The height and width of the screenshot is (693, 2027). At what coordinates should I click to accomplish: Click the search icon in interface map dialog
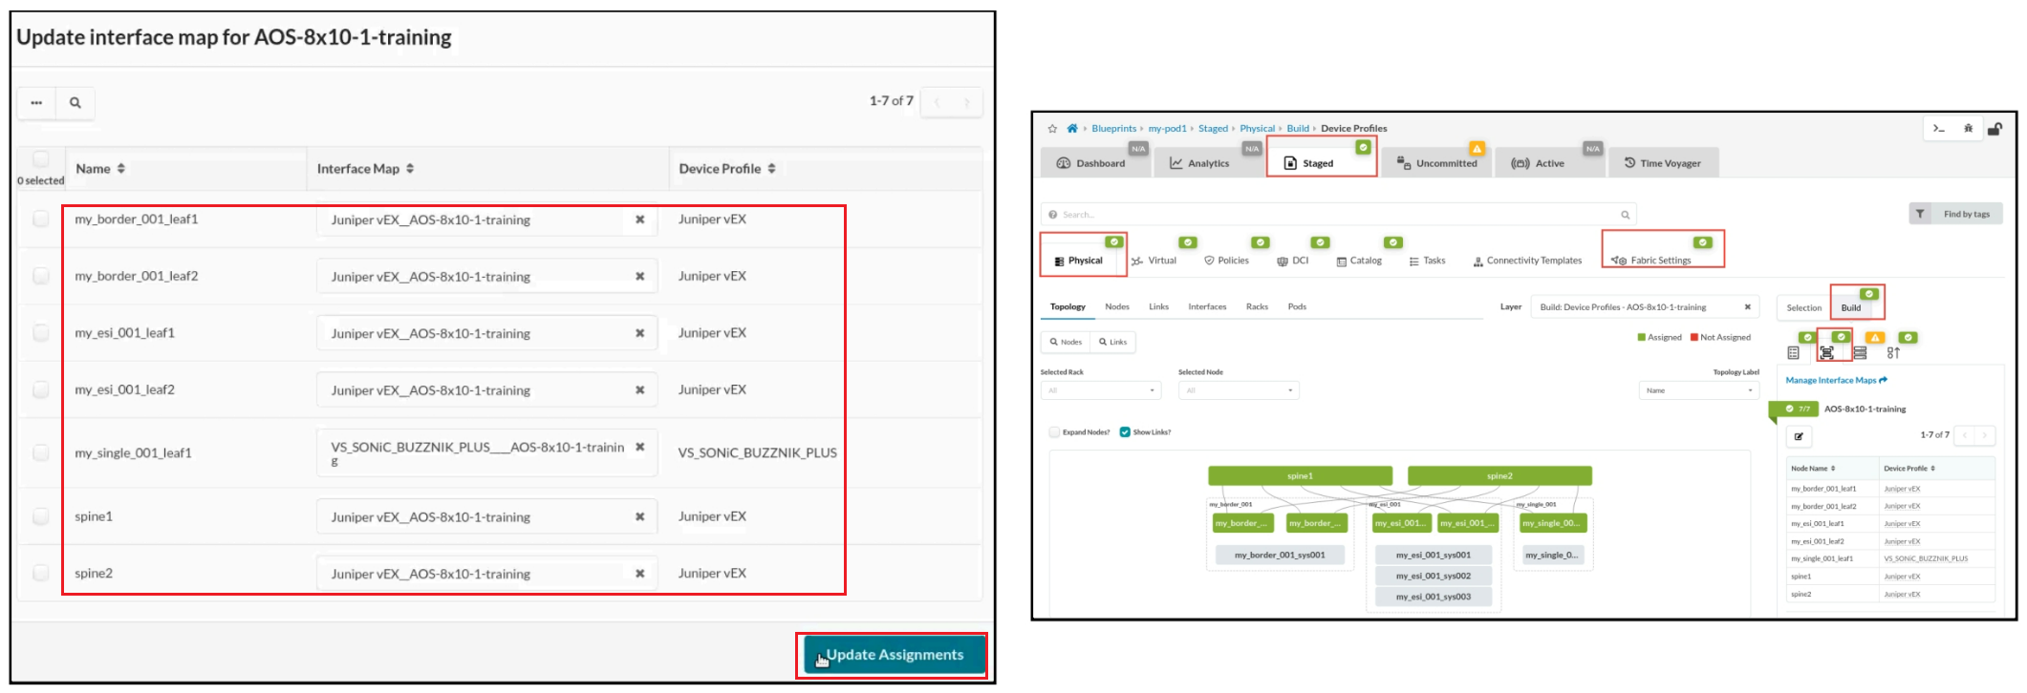pos(75,103)
